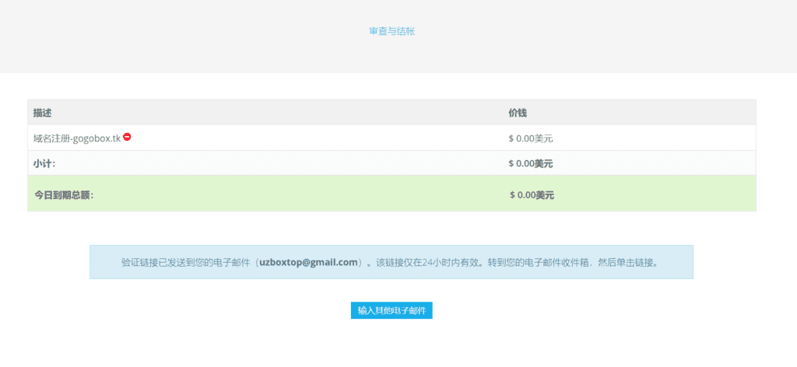Select the subtotal value $ 0.00美元

[531, 163]
